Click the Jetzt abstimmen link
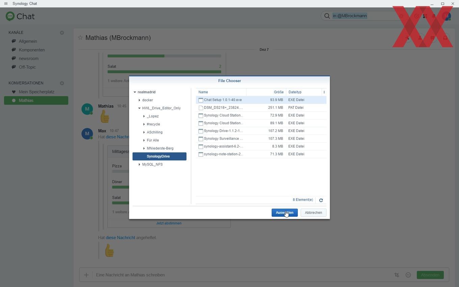Image resolution: width=459 pixels, height=287 pixels. [x=169, y=223]
